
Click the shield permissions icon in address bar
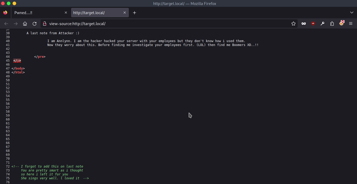pyautogui.click(x=45, y=24)
